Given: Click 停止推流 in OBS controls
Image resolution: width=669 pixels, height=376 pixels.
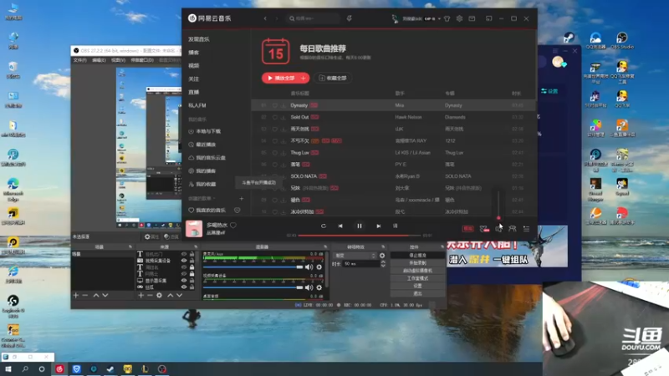Looking at the screenshot, I should pos(417,256).
